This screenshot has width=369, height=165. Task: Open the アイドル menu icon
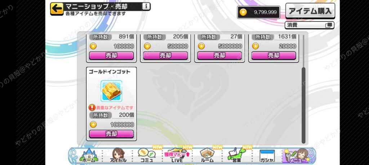point(118,156)
